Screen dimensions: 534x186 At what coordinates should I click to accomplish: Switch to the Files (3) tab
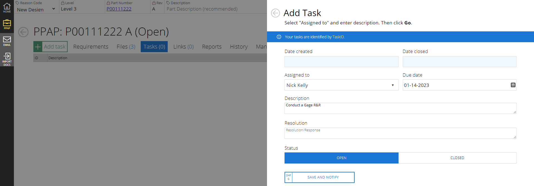click(126, 47)
